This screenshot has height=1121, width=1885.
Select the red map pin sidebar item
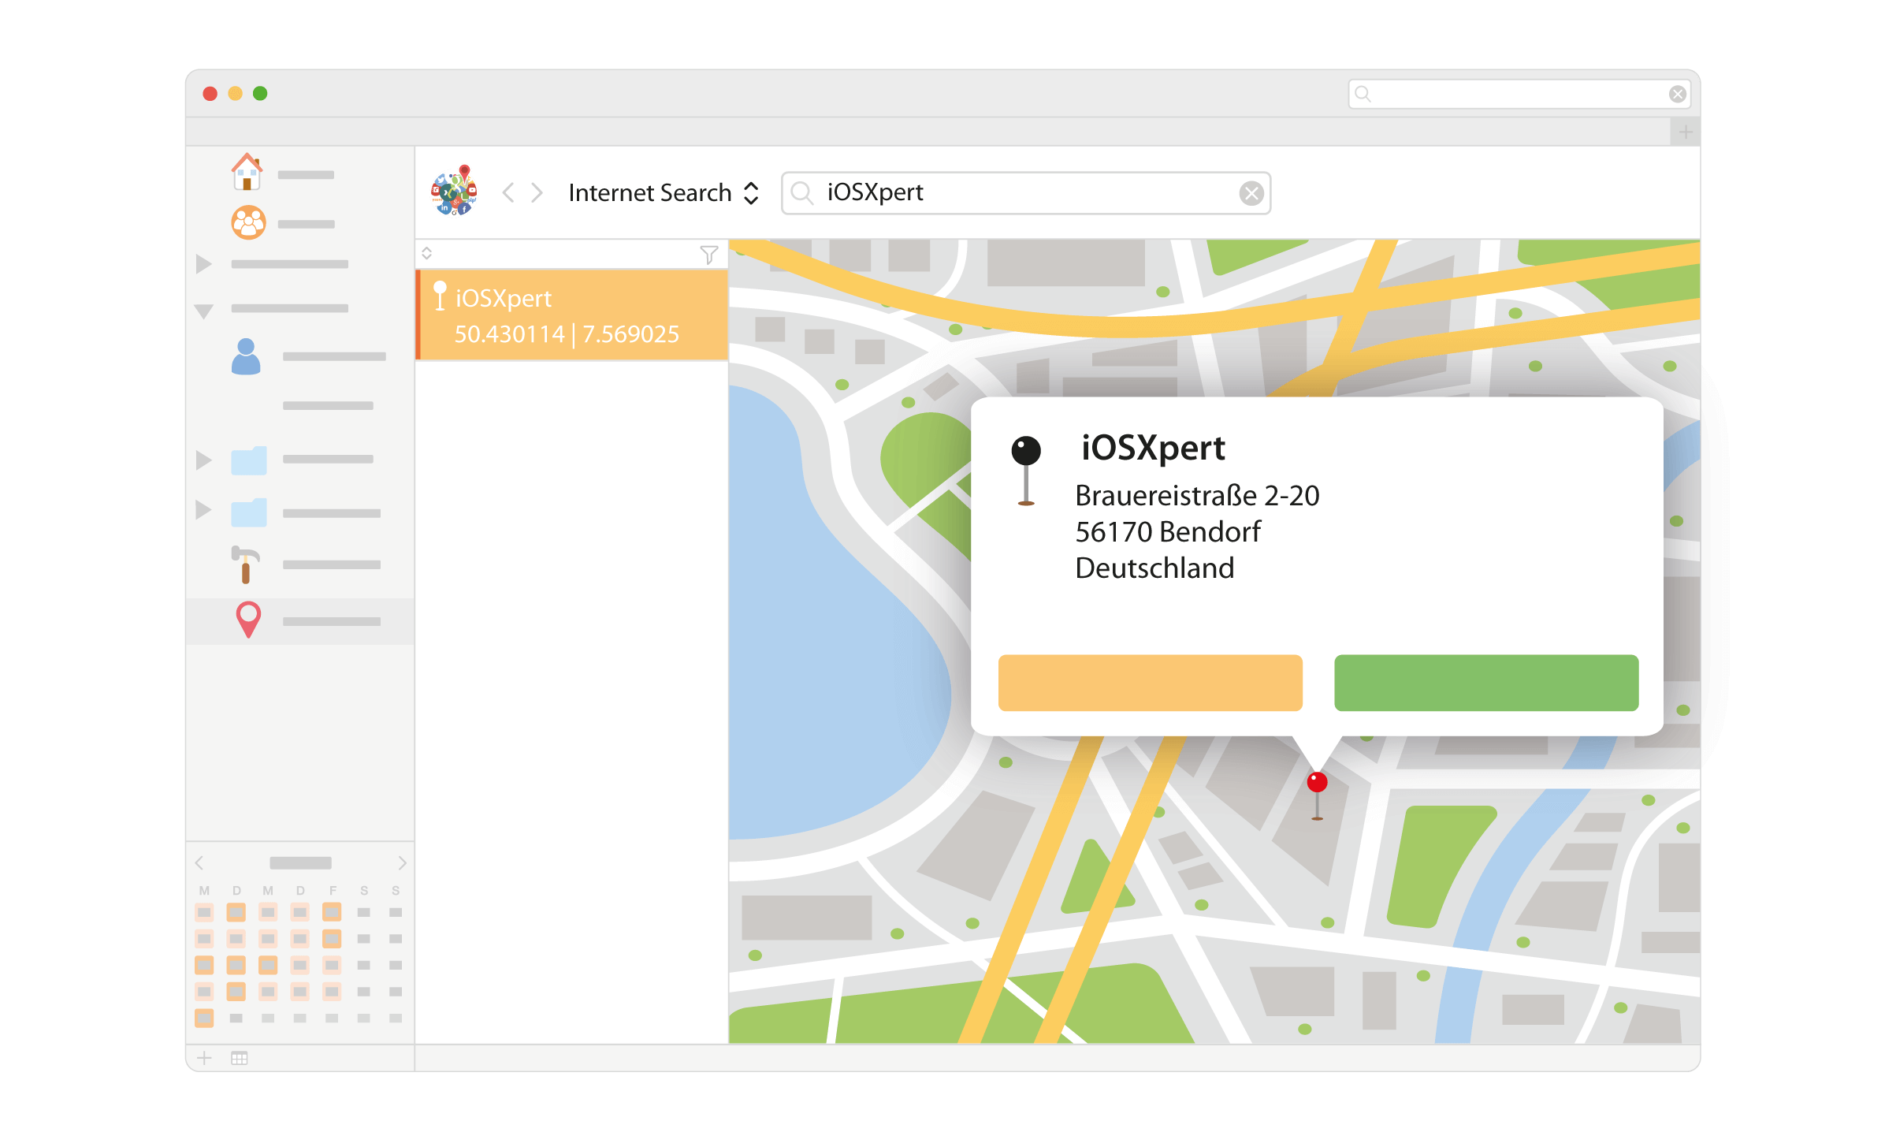tap(248, 620)
